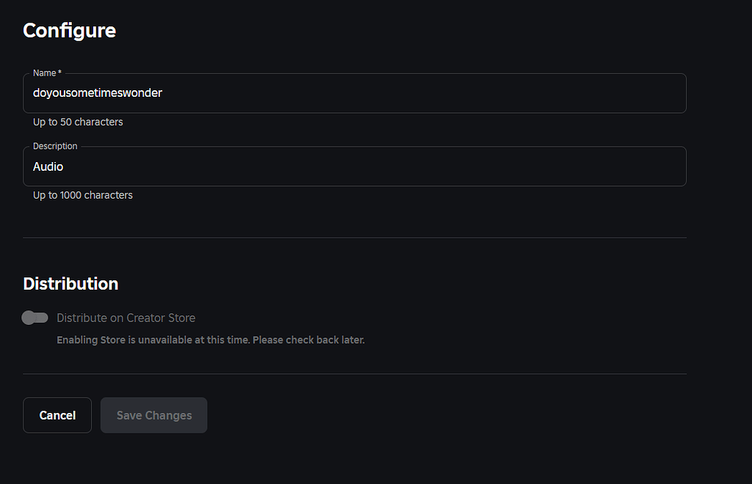
Task: Click the required asterisk next to Name
Action: click(x=59, y=72)
